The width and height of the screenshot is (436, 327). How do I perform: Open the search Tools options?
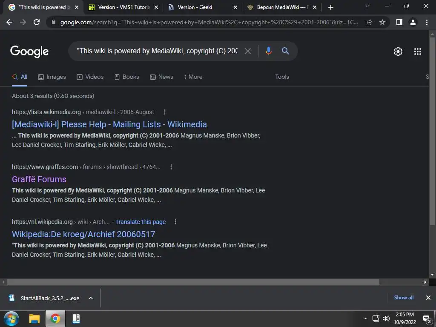click(x=282, y=77)
